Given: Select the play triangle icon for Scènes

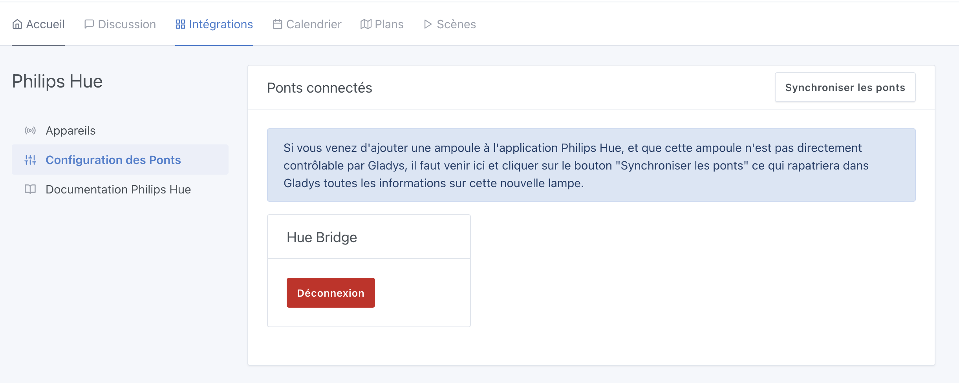Looking at the screenshot, I should [428, 24].
